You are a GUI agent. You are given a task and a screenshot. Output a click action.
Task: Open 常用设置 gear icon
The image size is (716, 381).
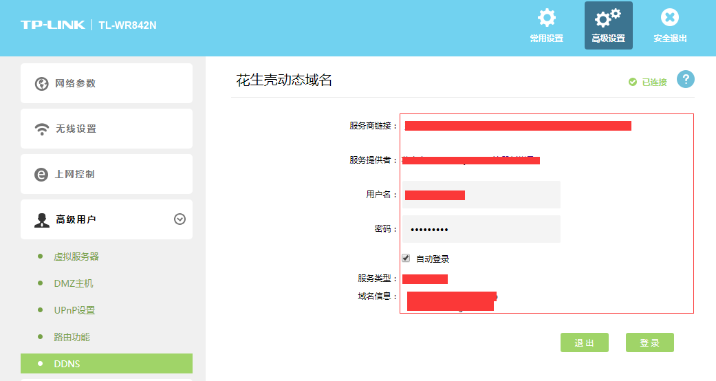tap(546, 18)
